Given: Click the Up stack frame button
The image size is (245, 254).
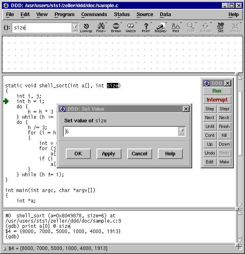Looking at the screenshot, I should (210, 144).
